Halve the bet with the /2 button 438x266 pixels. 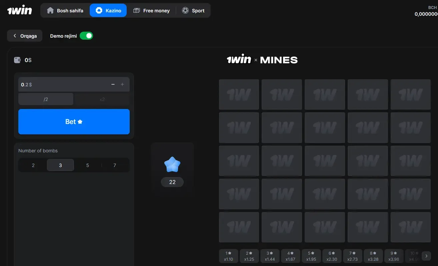click(x=46, y=99)
